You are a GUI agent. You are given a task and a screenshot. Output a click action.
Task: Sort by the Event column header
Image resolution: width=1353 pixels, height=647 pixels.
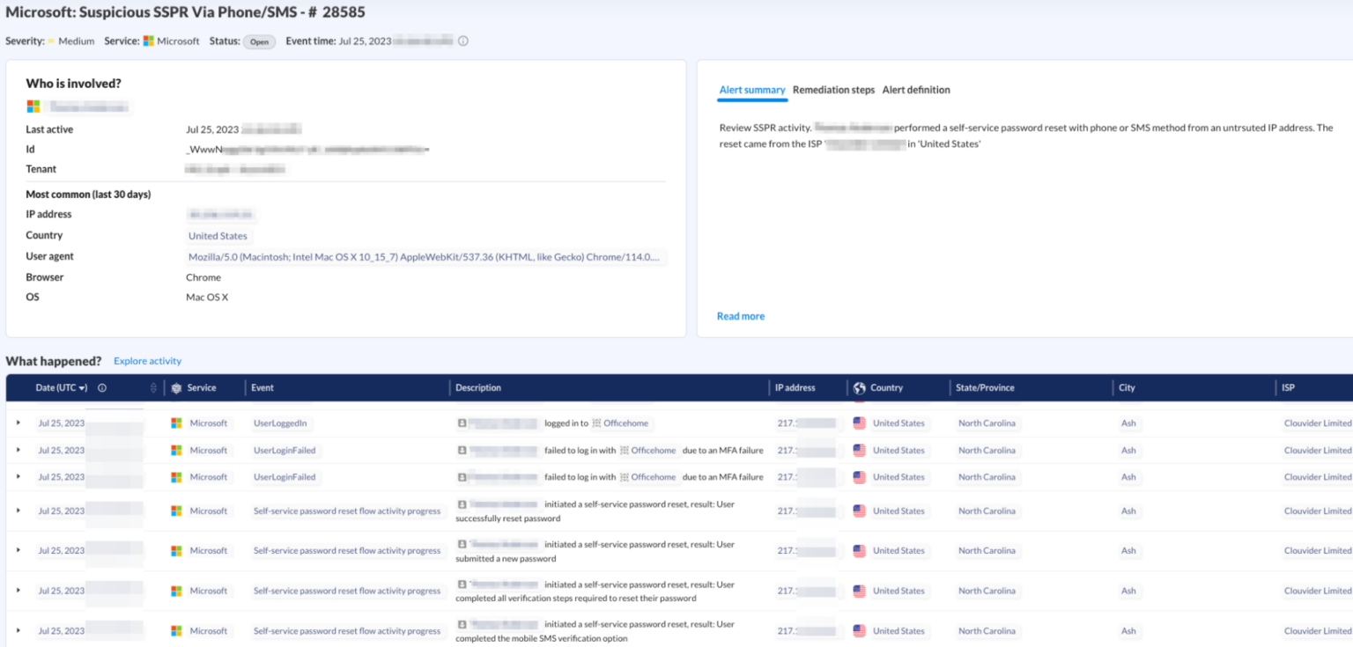[262, 388]
